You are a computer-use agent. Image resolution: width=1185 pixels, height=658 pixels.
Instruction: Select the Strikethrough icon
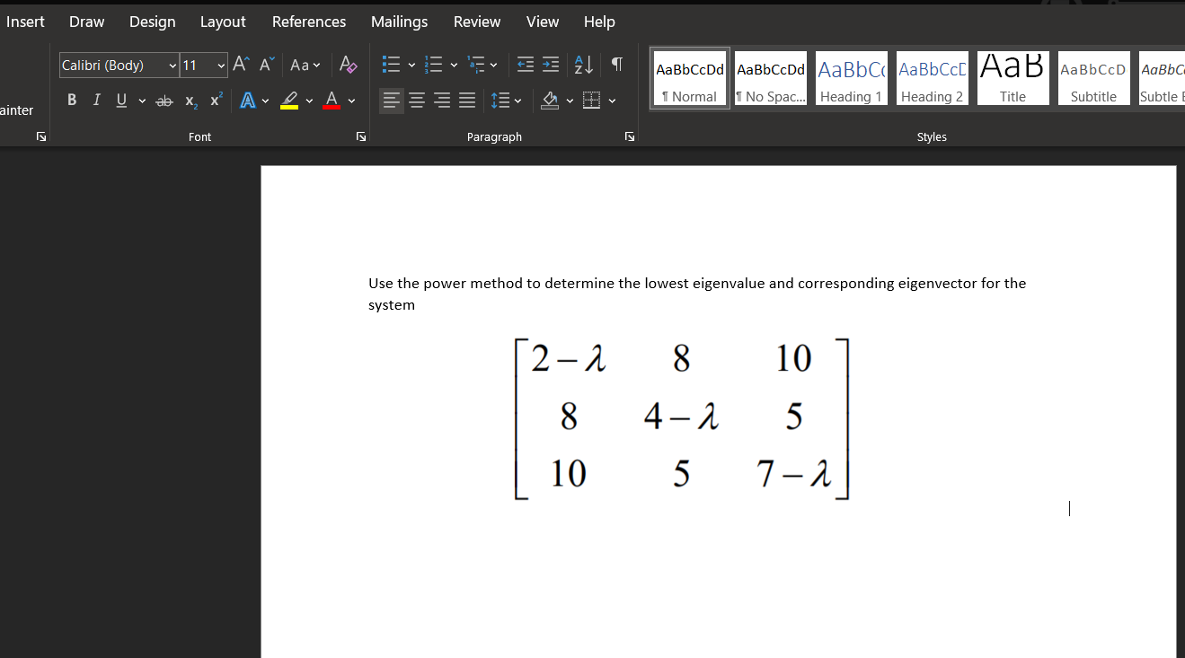coord(164,100)
